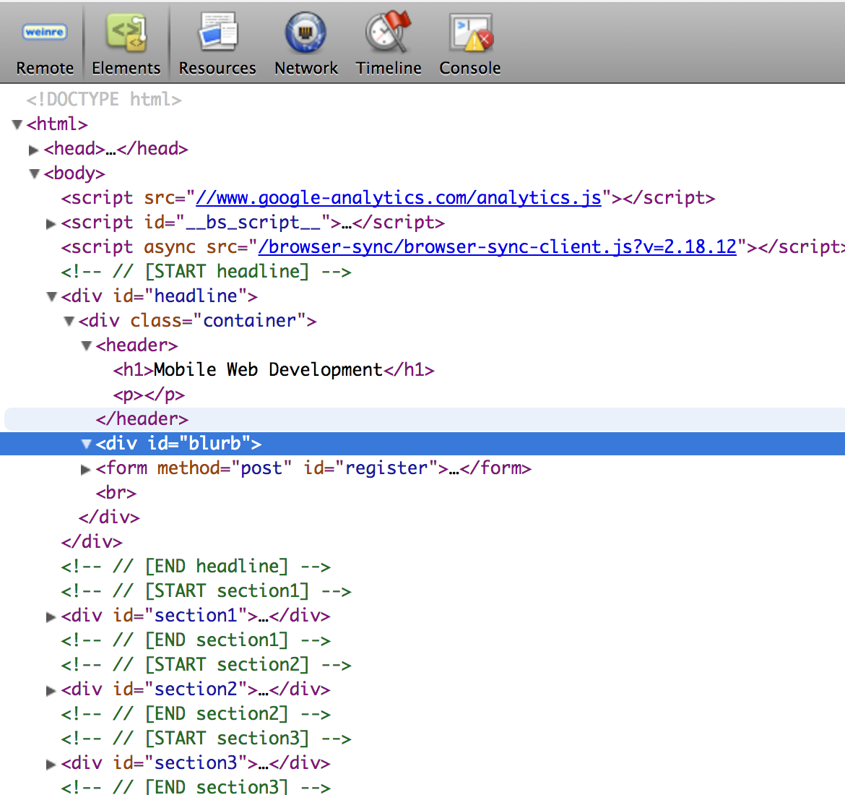Expand the section1 div
The width and height of the screenshot is (845, 795).
(x=51, y=616)
